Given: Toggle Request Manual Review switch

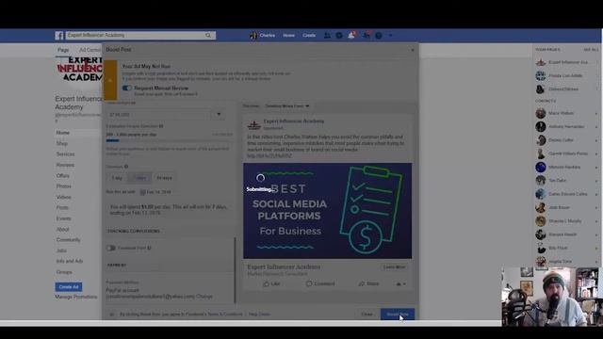Looking at the screenshot, I should pos(127,88).
